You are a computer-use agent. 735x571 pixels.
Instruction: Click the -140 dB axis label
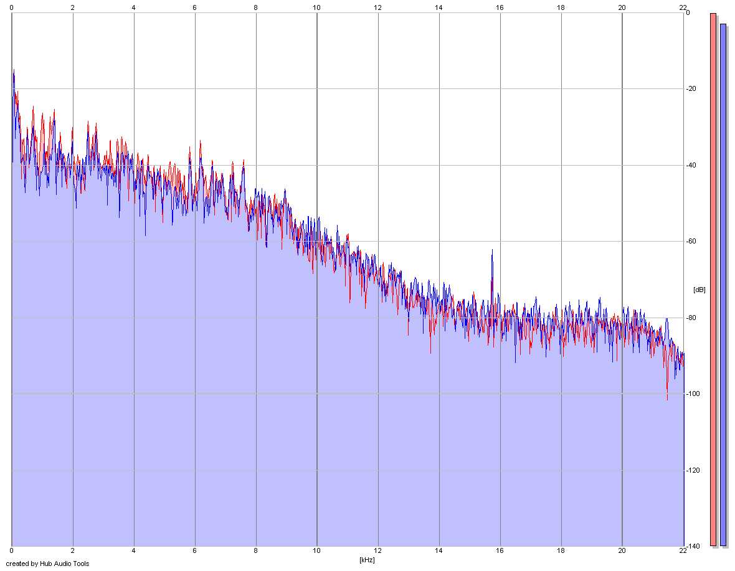coord(692,546)
